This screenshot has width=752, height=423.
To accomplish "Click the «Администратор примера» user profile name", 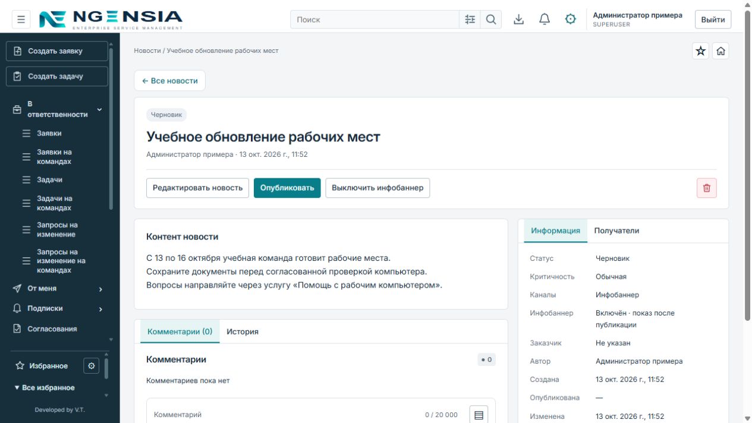I will tap(638, 15).
